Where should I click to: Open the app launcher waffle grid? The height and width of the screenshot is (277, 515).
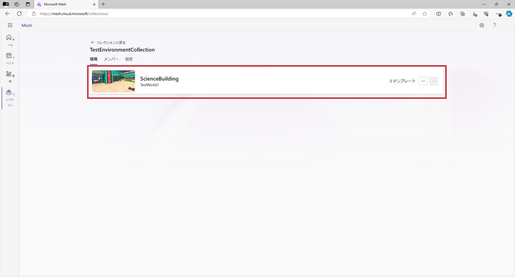pyautogui.click(x=10, y=25)
